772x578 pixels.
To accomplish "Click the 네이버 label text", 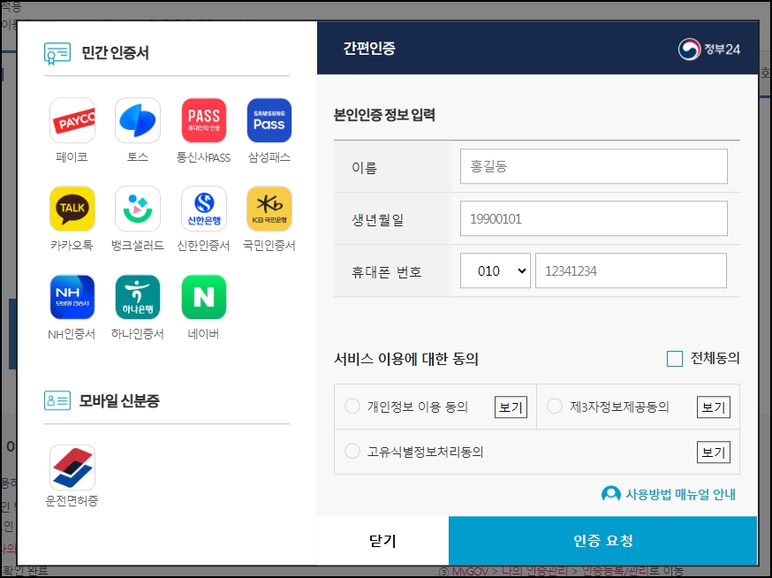I will (x=203, y=333).
